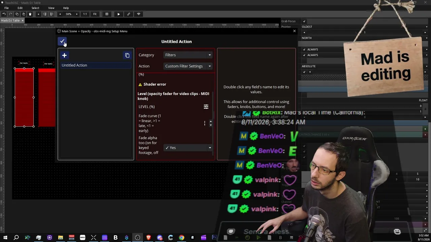
Task: Increase zoom with the right arrow beside 58%
Action: (x=77, y=14)
